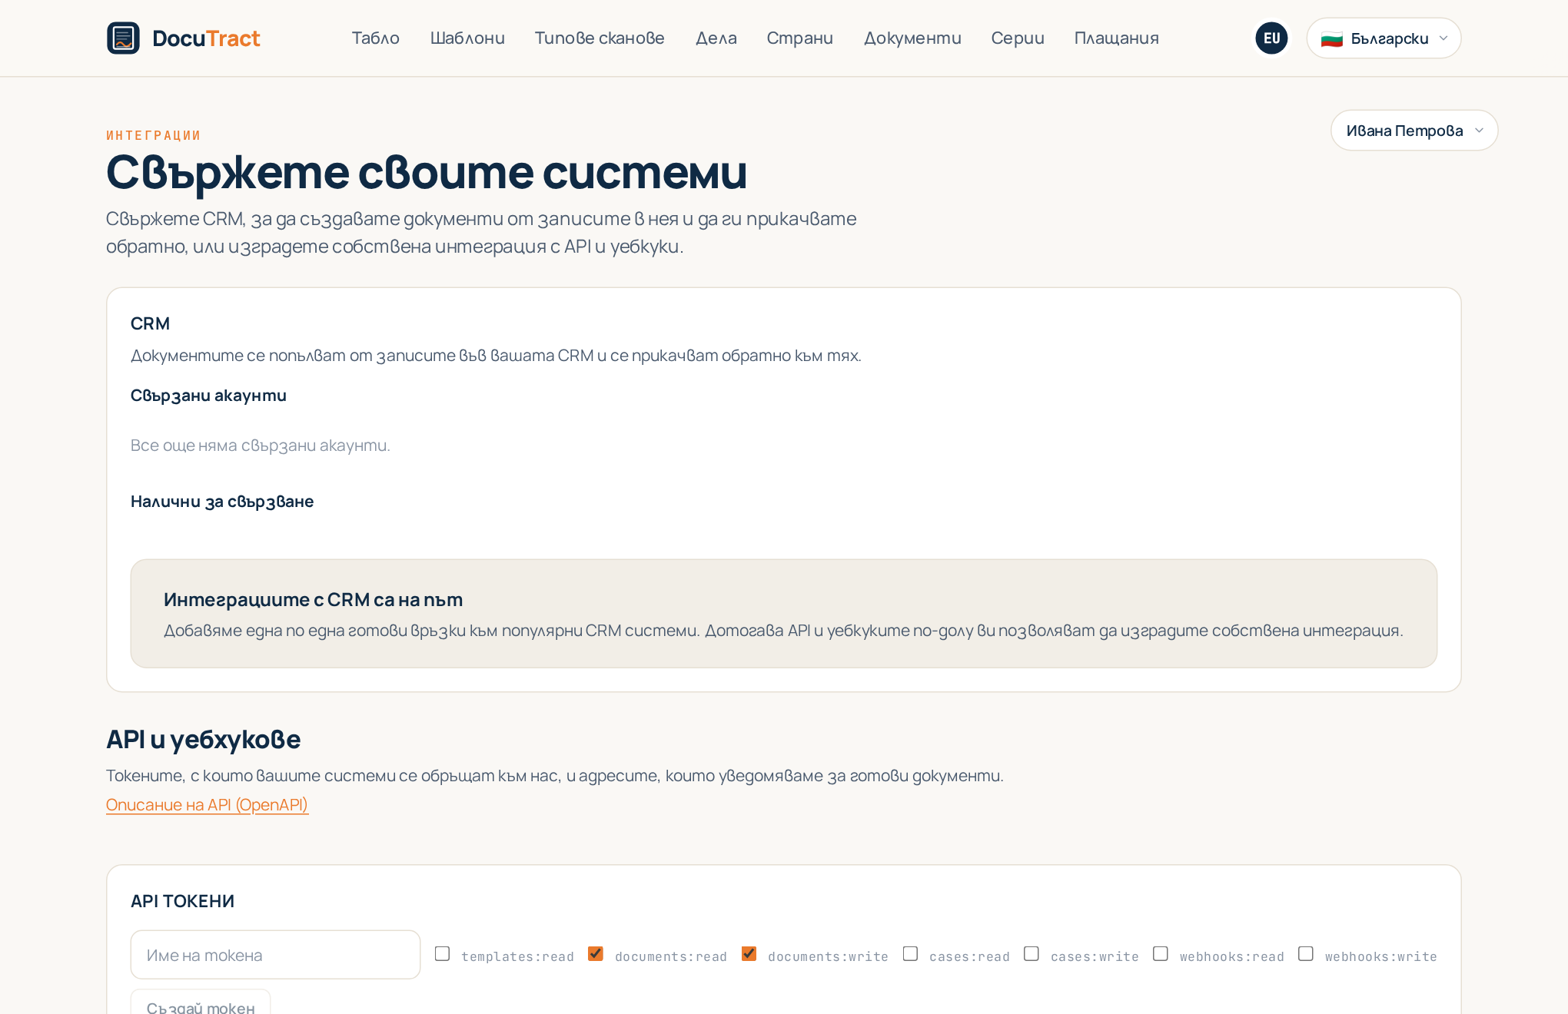
Task: Tick the webhooks:write scope checkbox
Action: pyautogui.click(x=1306, y=953)
